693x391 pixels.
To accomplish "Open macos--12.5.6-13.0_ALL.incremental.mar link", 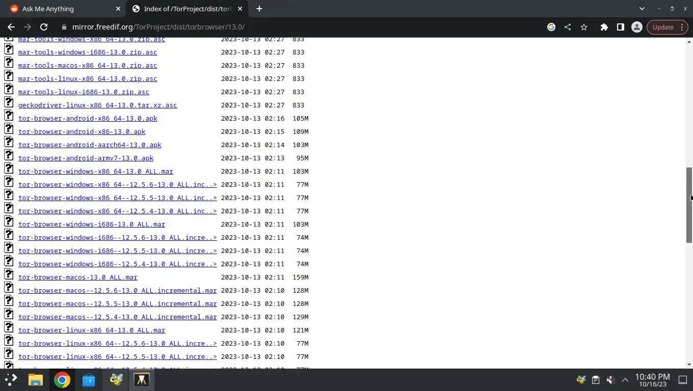I will point(118,291).
